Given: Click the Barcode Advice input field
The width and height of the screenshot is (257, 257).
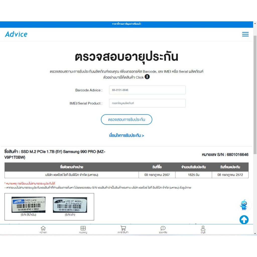Looking at the screenshot, I should point(147,90).
